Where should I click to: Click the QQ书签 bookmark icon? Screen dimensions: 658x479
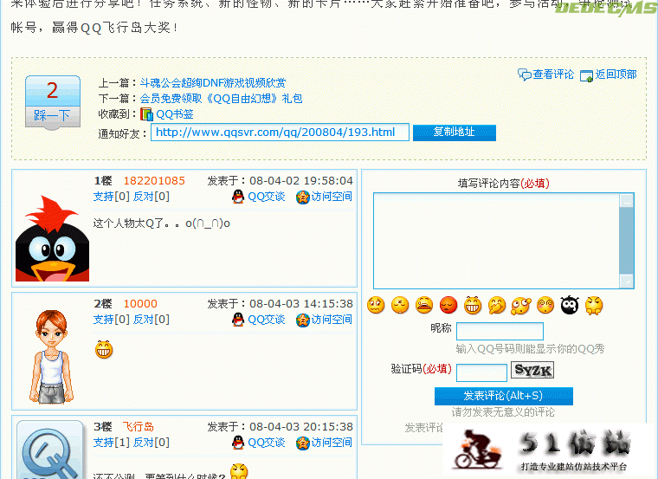(146, 113)
